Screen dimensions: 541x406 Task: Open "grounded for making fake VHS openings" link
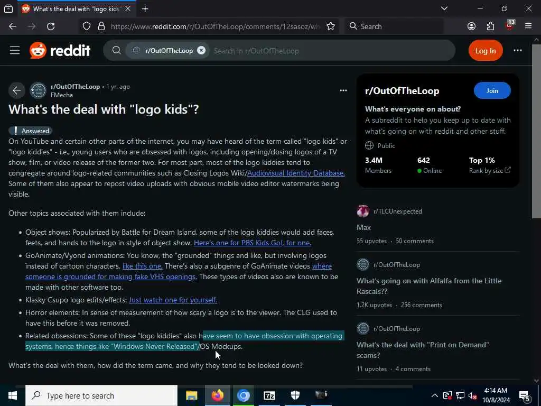point(111,277)
